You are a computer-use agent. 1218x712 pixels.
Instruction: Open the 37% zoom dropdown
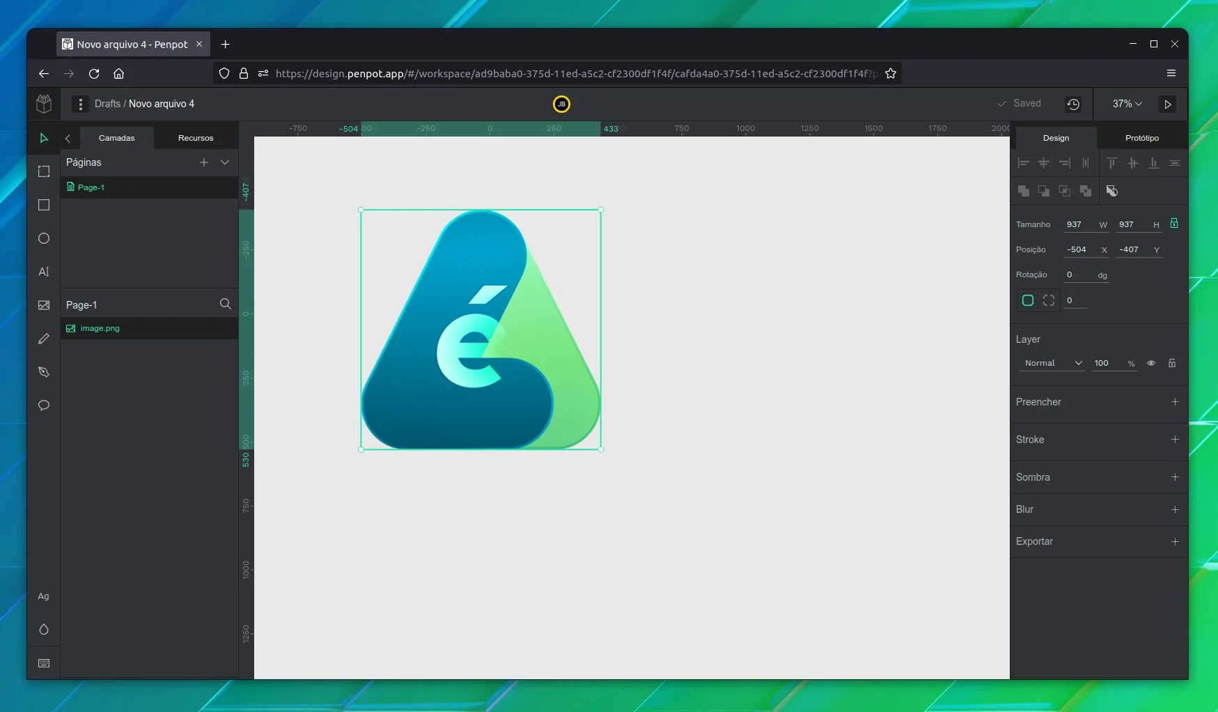(1127, 104)
